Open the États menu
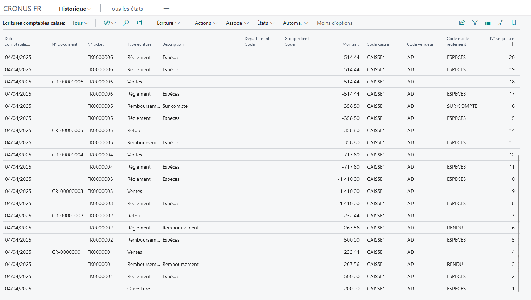 tap(266, 23)
